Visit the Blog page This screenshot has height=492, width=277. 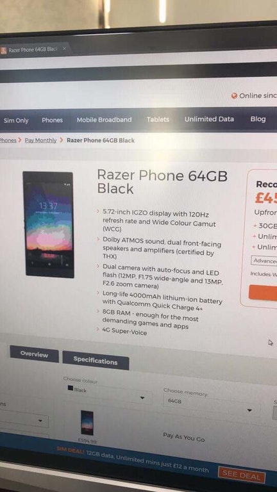pyautogui.click(x=258, y=119)
